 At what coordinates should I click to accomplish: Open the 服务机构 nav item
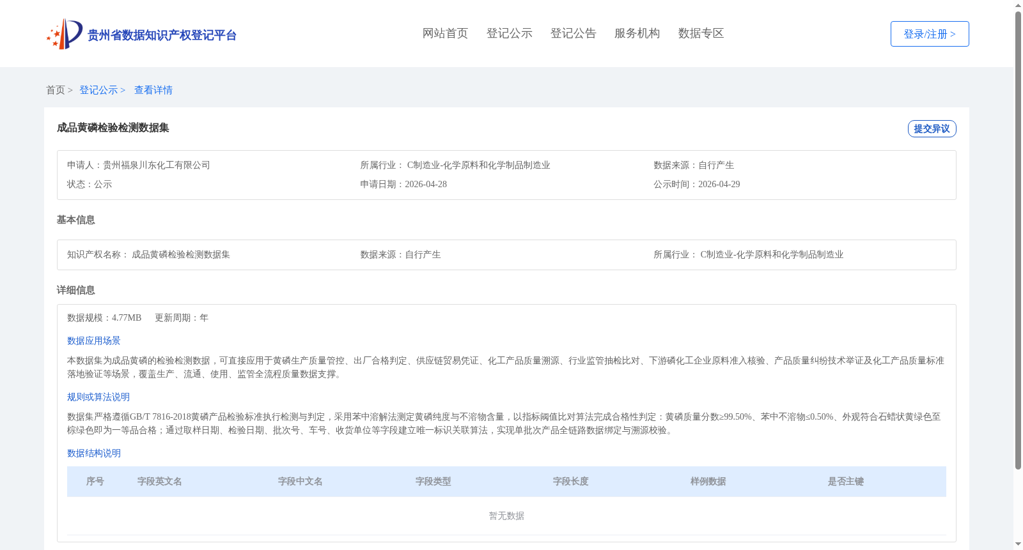(637, 33)
